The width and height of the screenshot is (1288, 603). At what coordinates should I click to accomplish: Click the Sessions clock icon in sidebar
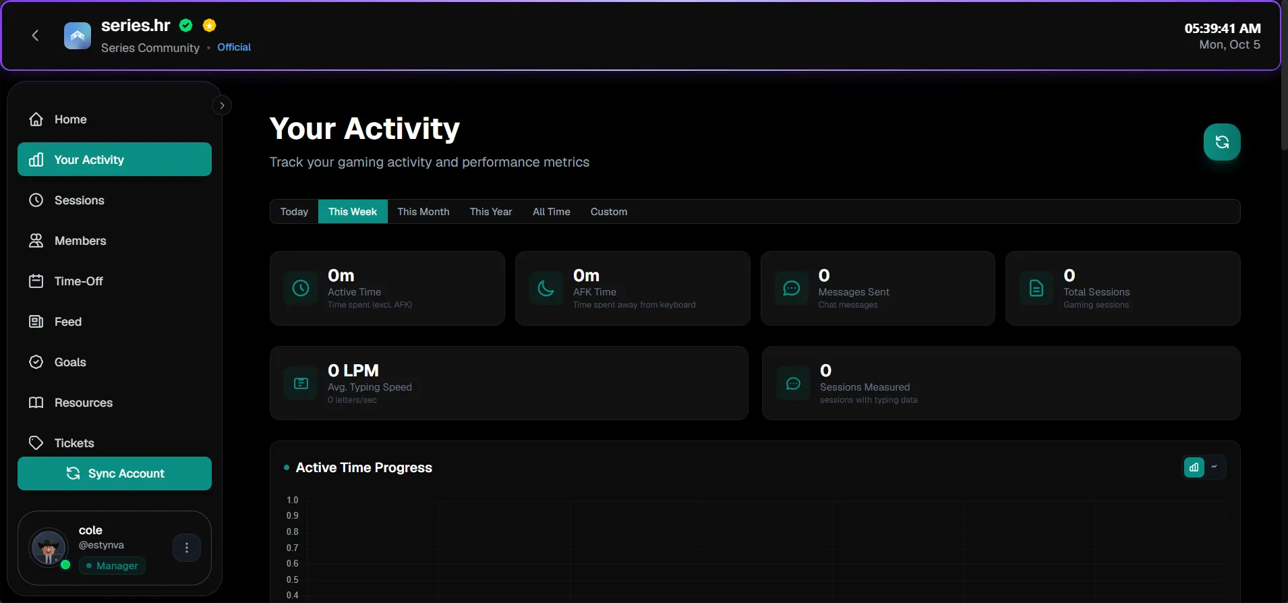pos(36,200)
